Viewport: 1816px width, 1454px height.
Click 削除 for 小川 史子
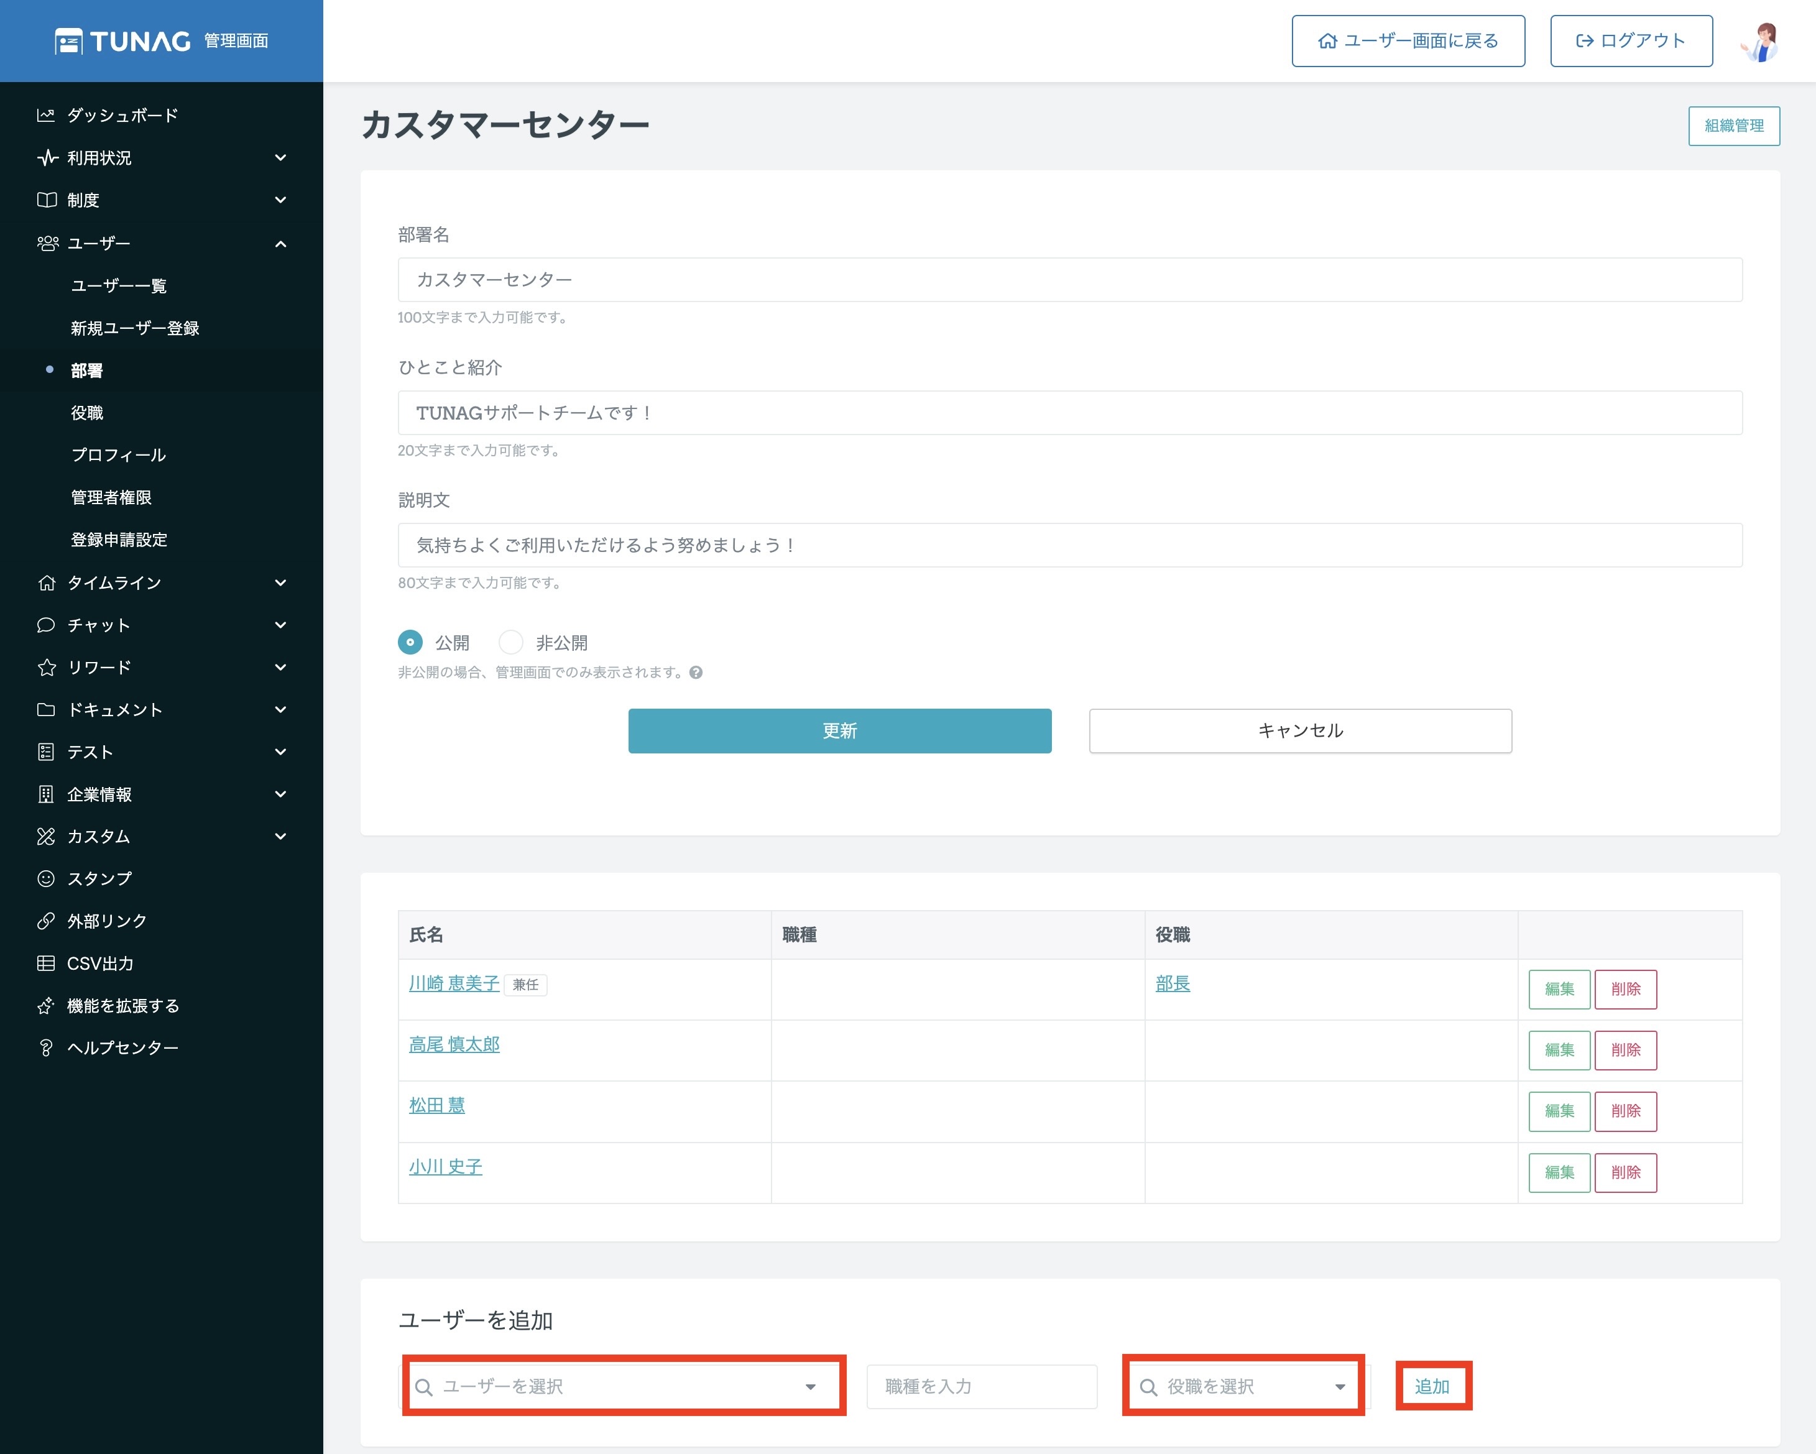[x=1626, y=1172]
